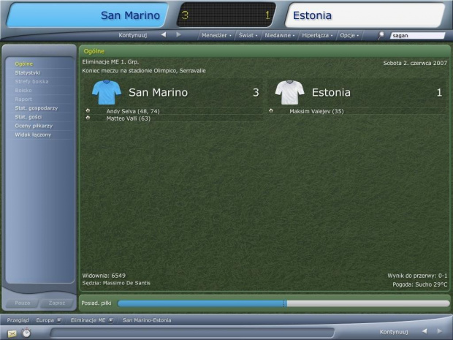Open the mail envelope icon
The height and width of the screenshot is (340, 453).
click(12, 333)
